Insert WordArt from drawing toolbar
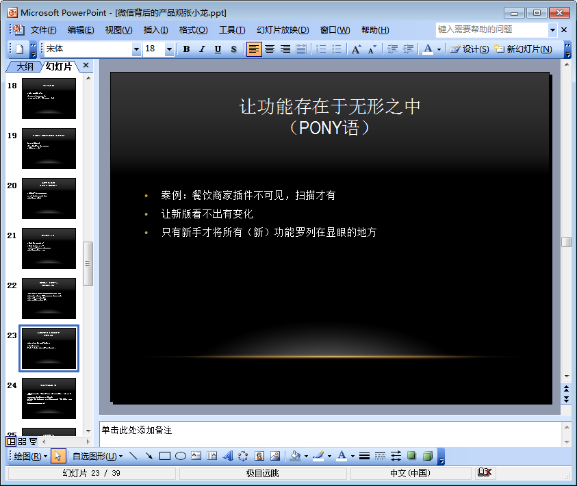 tap(228, 456)
